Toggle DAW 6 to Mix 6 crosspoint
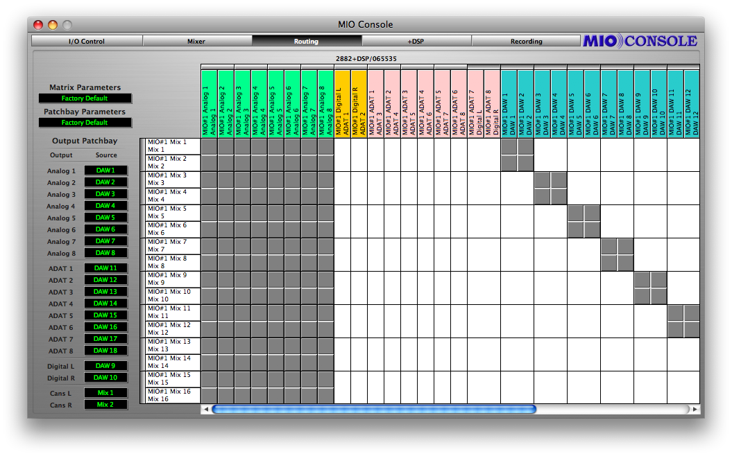Viewport: 732px width, 456px height. point(593,230)
